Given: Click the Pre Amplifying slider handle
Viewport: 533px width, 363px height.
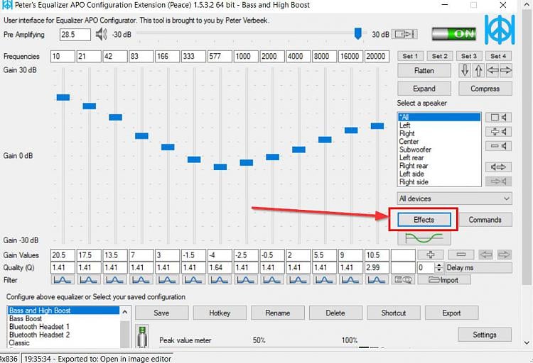Looking at the screenshot, I should (357, 33).
